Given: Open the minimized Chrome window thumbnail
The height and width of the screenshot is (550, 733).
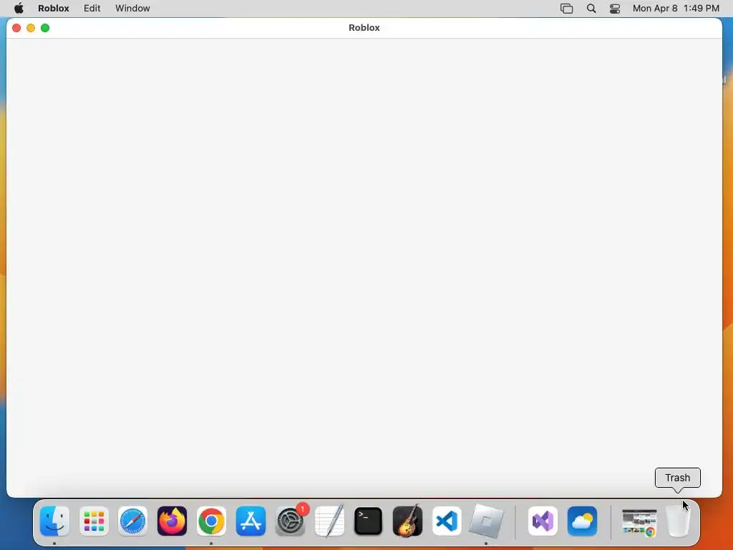Looking at the screenshot, I should coord(639,522).
